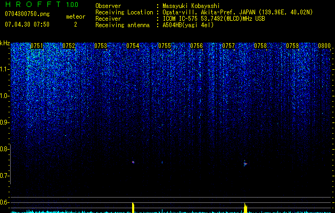335x213 pixels.
Task: Click the yellow power spike below 0754
Action: (x=133, y=208)
